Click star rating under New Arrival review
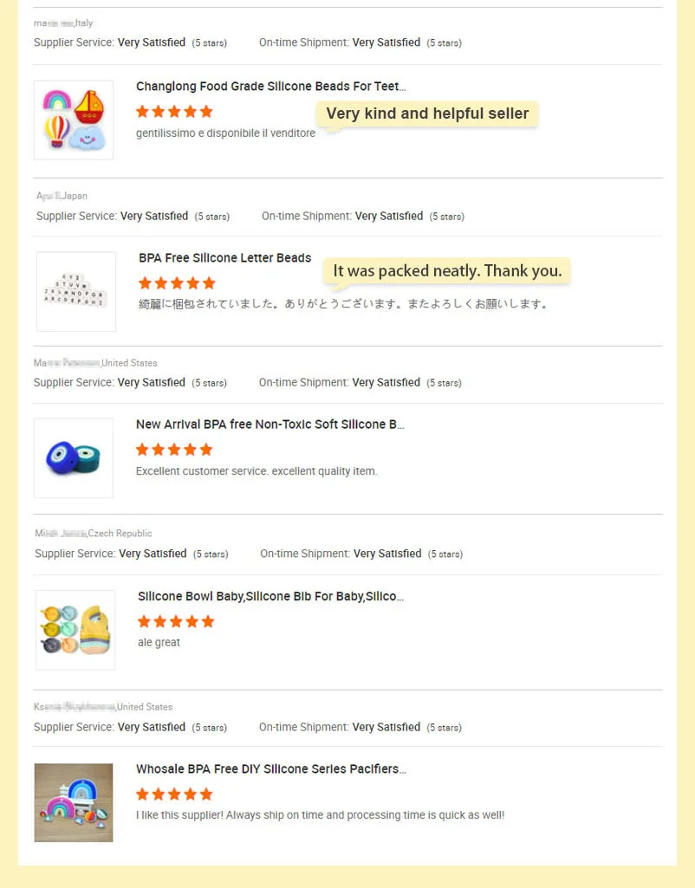Viewport: 695px width, 888px height. (174, 450)
